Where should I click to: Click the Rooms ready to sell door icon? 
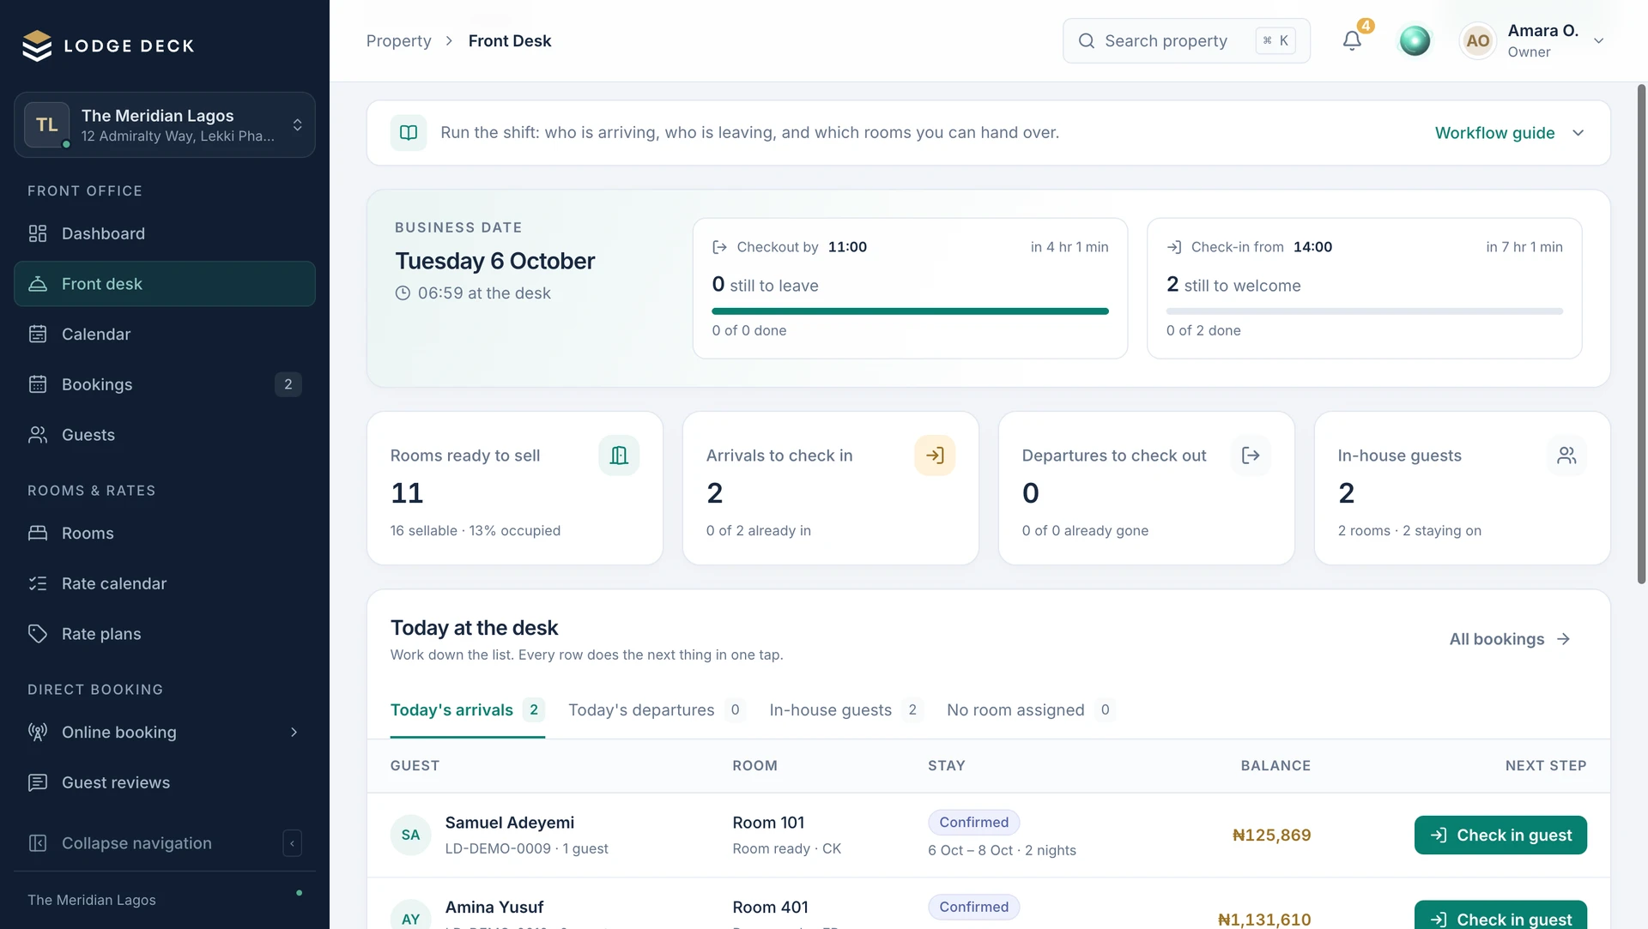click(619, 455)
